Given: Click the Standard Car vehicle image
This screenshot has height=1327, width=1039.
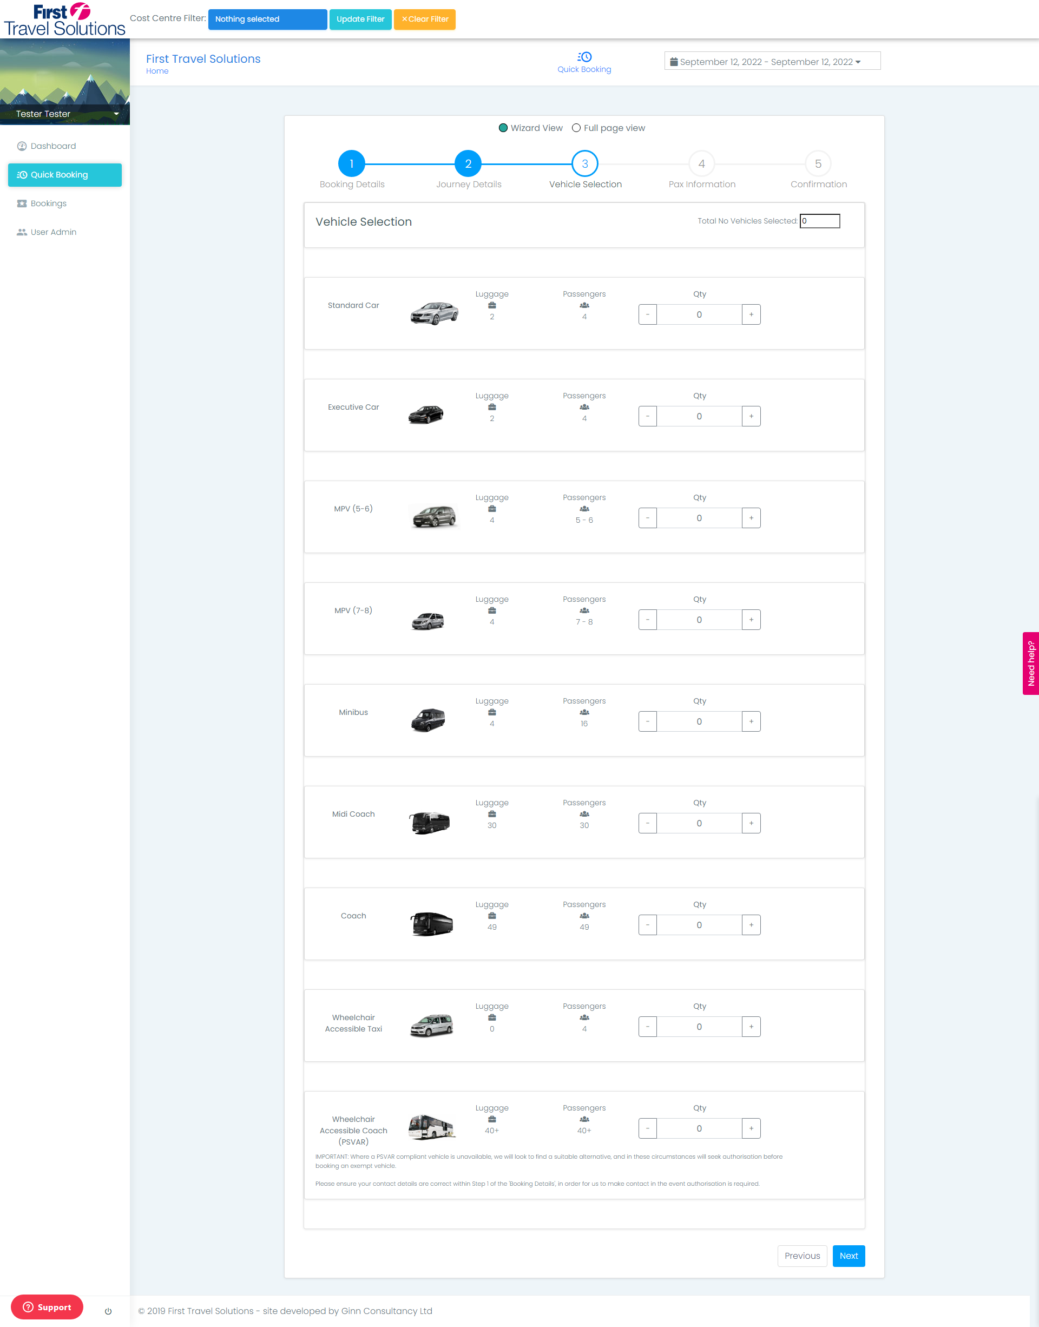Looking at the screenshot, I should (433, 313).
